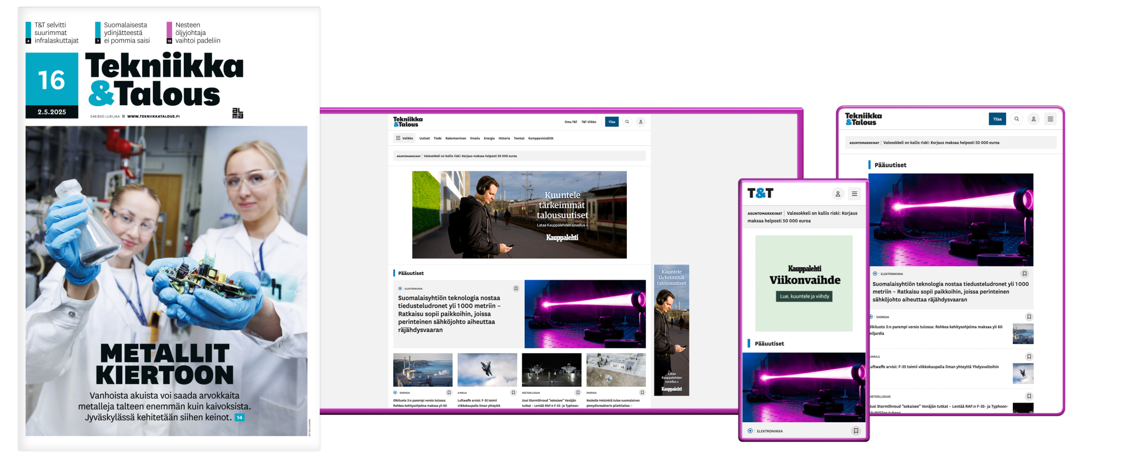The height and width of the screenshot is (459, 1123).
Task: Click search icon on desktop site header
Action: [x=627, y=122]
